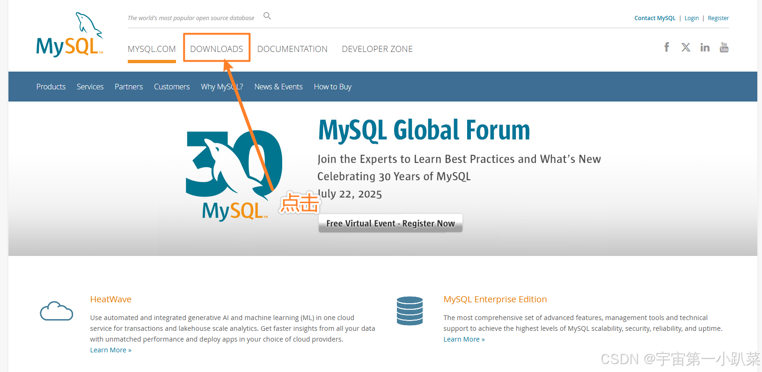Click the Contact MySQL link

click(x=655, y=18)
